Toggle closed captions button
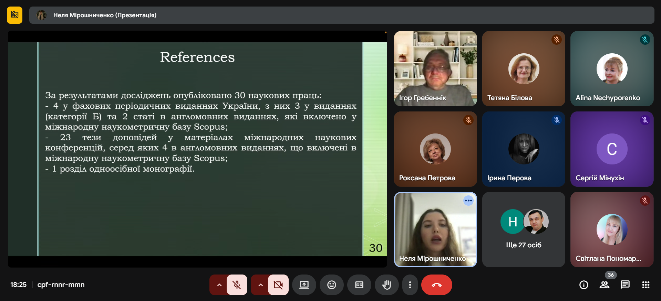661x301 pixels. point(359,285)
